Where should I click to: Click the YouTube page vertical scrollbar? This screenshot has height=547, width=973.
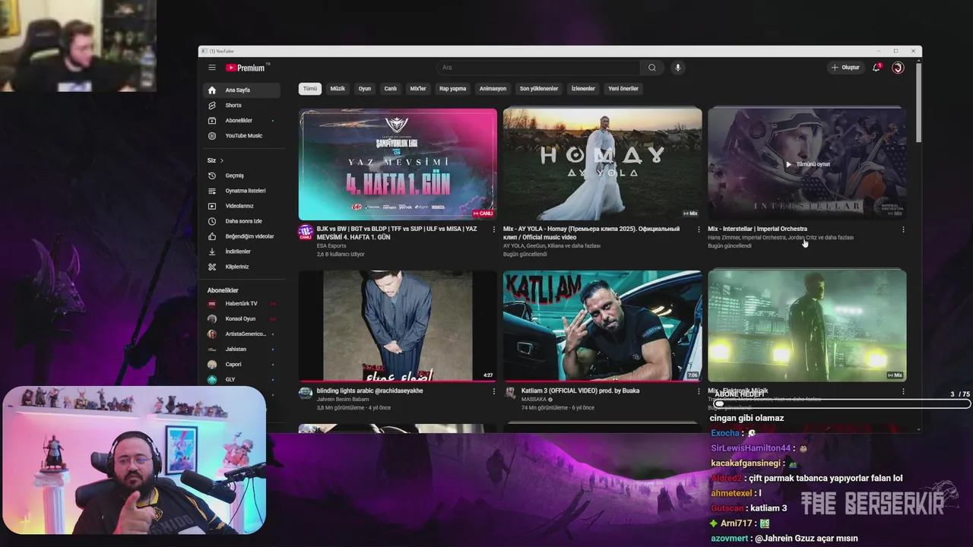click(x=918, y=103)
